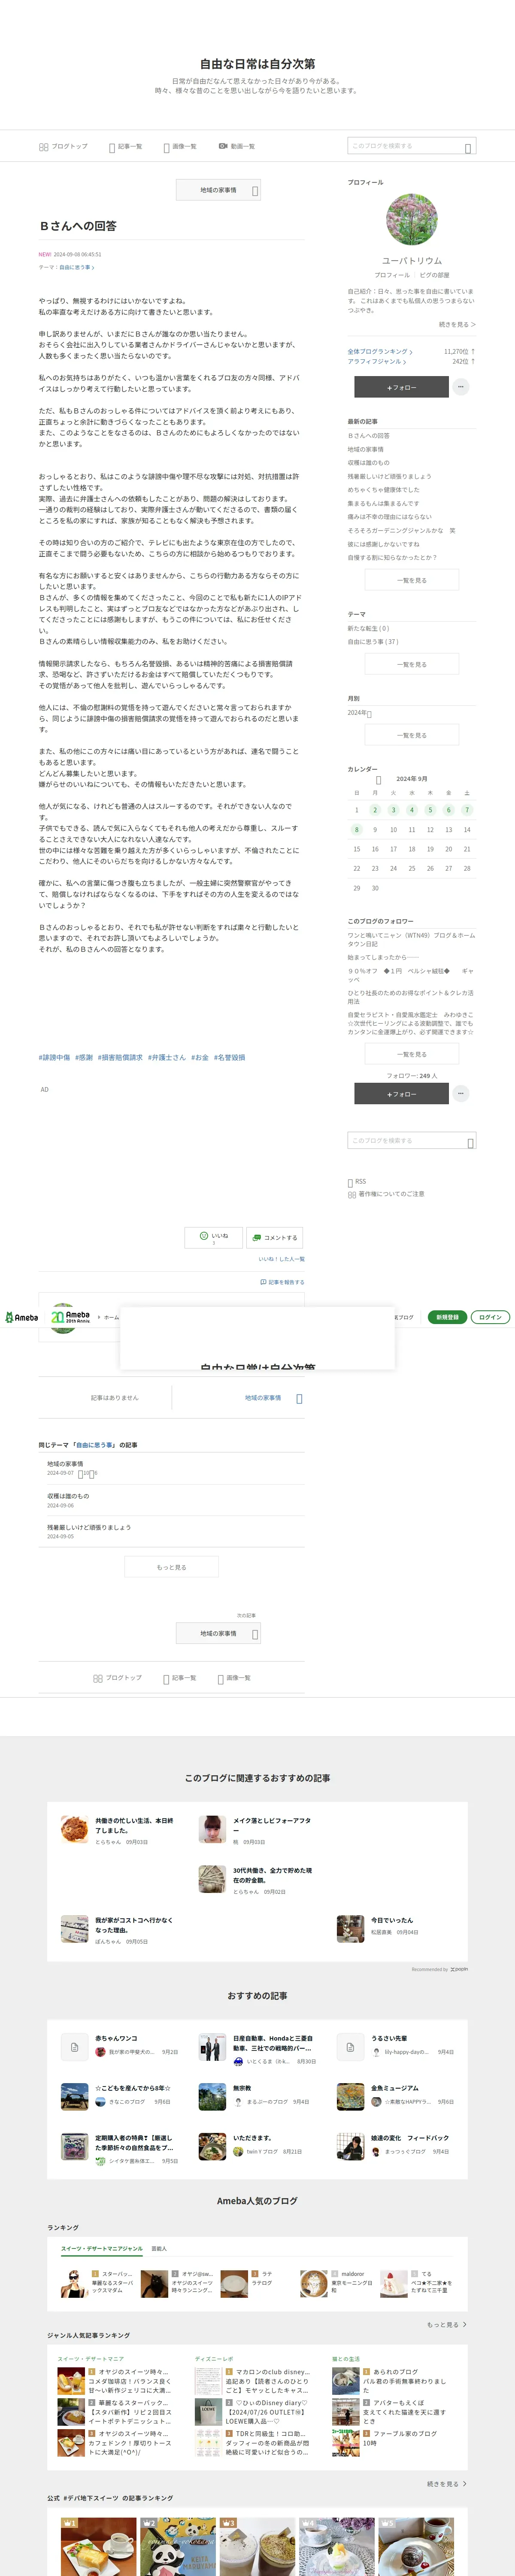
Task: Open recent article 痛みは不幸の理由にはならない
Action: click(x=390, y=517)
